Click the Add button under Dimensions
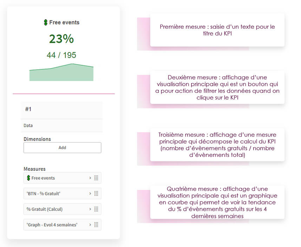 62,147
